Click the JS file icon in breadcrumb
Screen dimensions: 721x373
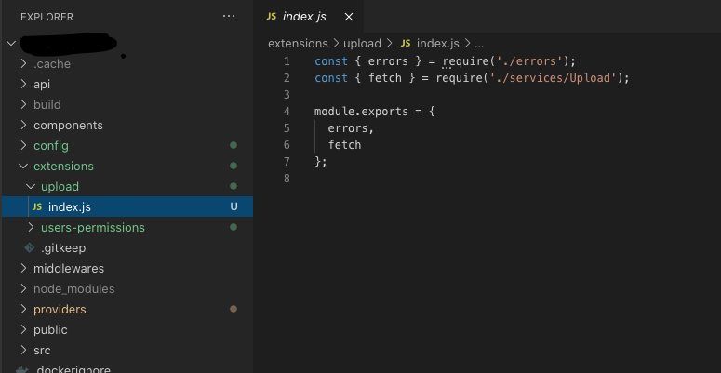(x=406, y=43)
